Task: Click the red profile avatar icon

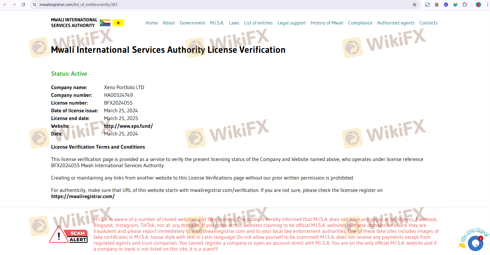Action: click(x=478, y=5)
